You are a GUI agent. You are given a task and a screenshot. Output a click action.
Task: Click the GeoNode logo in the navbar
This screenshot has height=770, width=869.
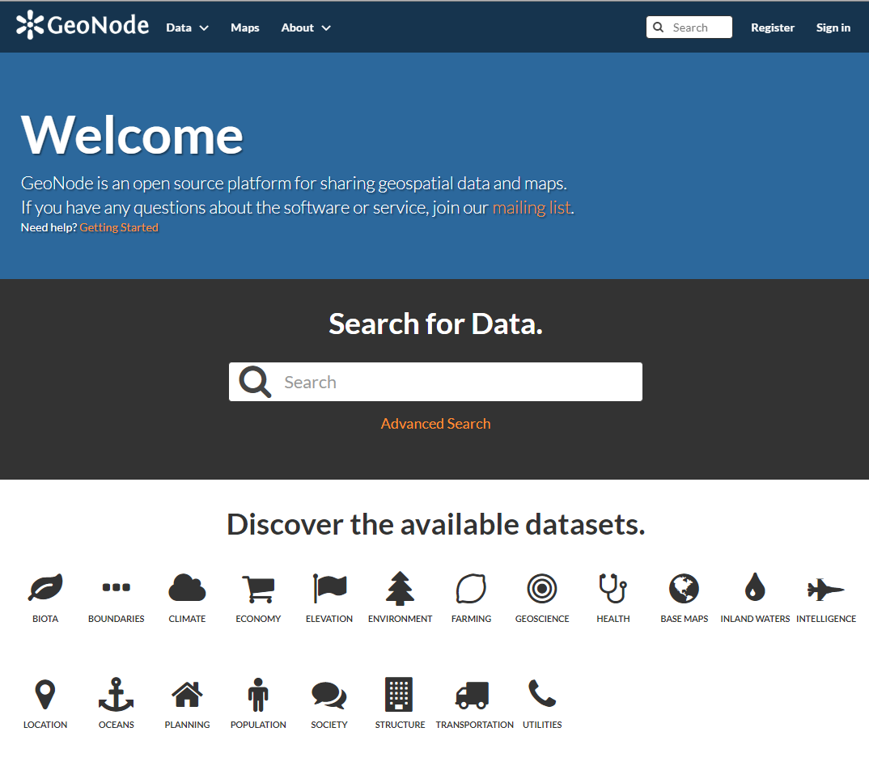point(83,26)
